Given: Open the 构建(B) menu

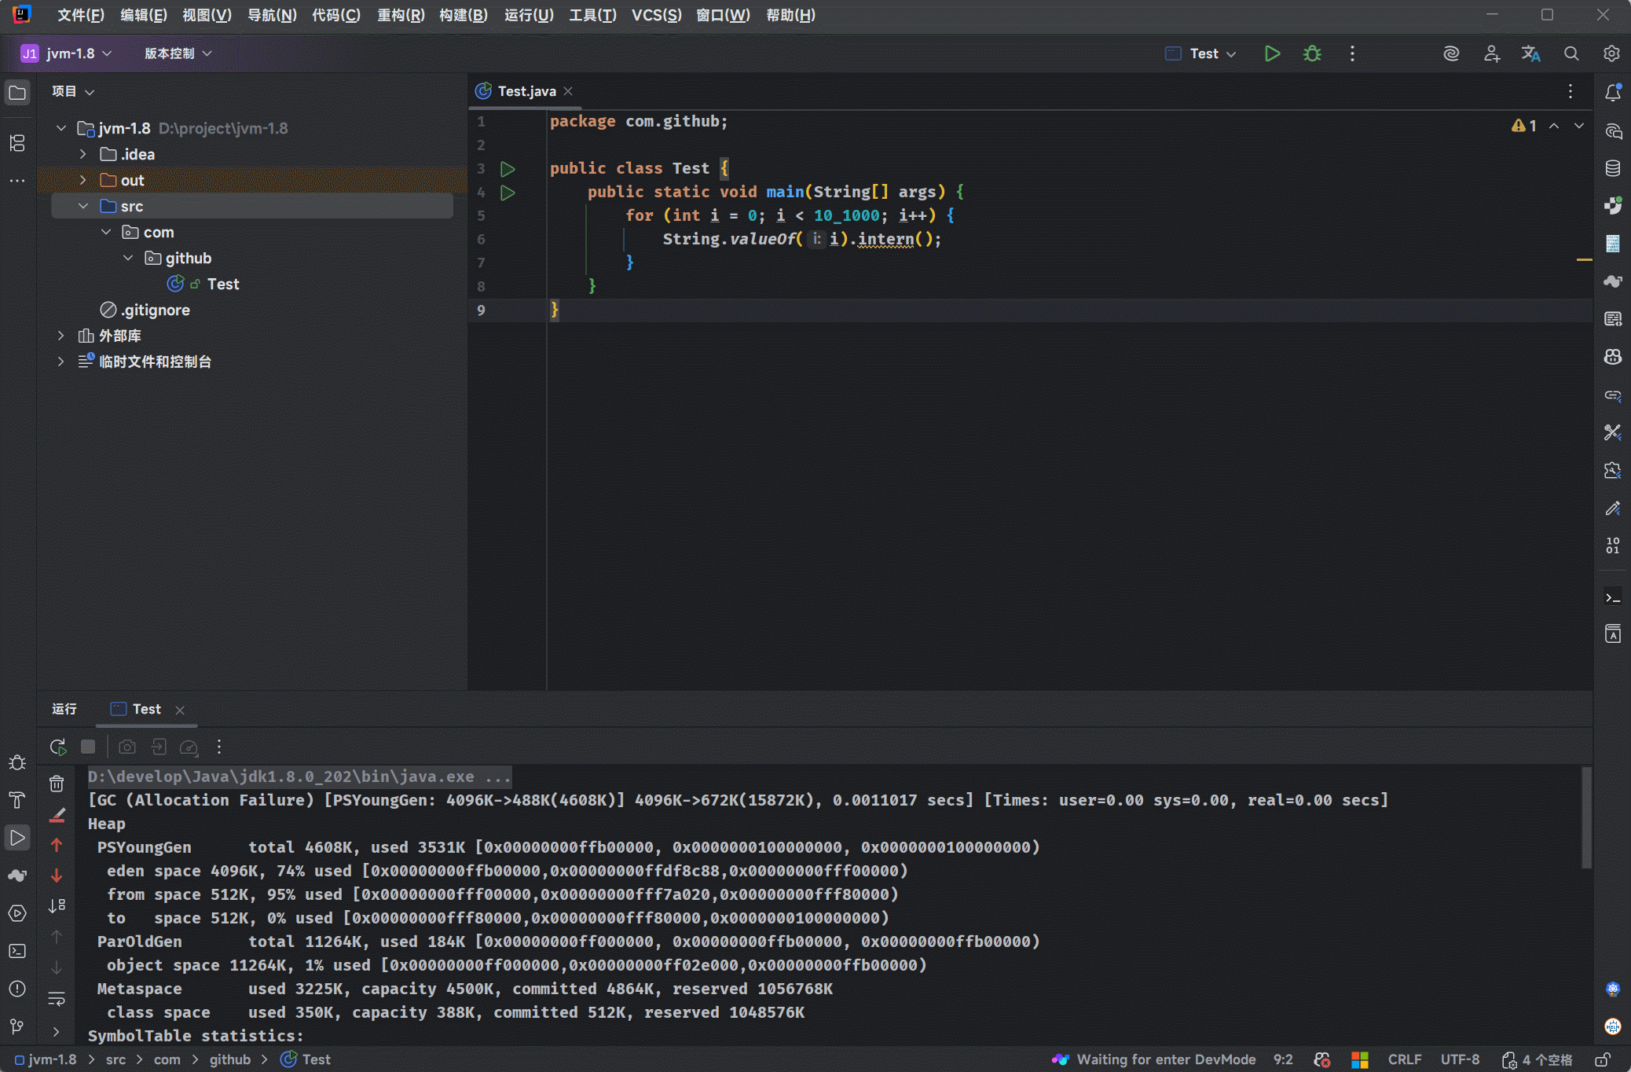Looking at the screenshot, I should coord(464,15).
